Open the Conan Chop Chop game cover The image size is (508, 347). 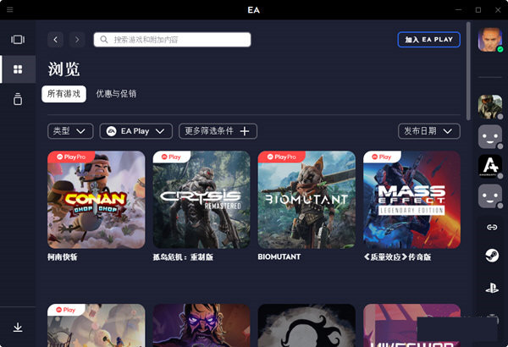(x=97, y=200)
